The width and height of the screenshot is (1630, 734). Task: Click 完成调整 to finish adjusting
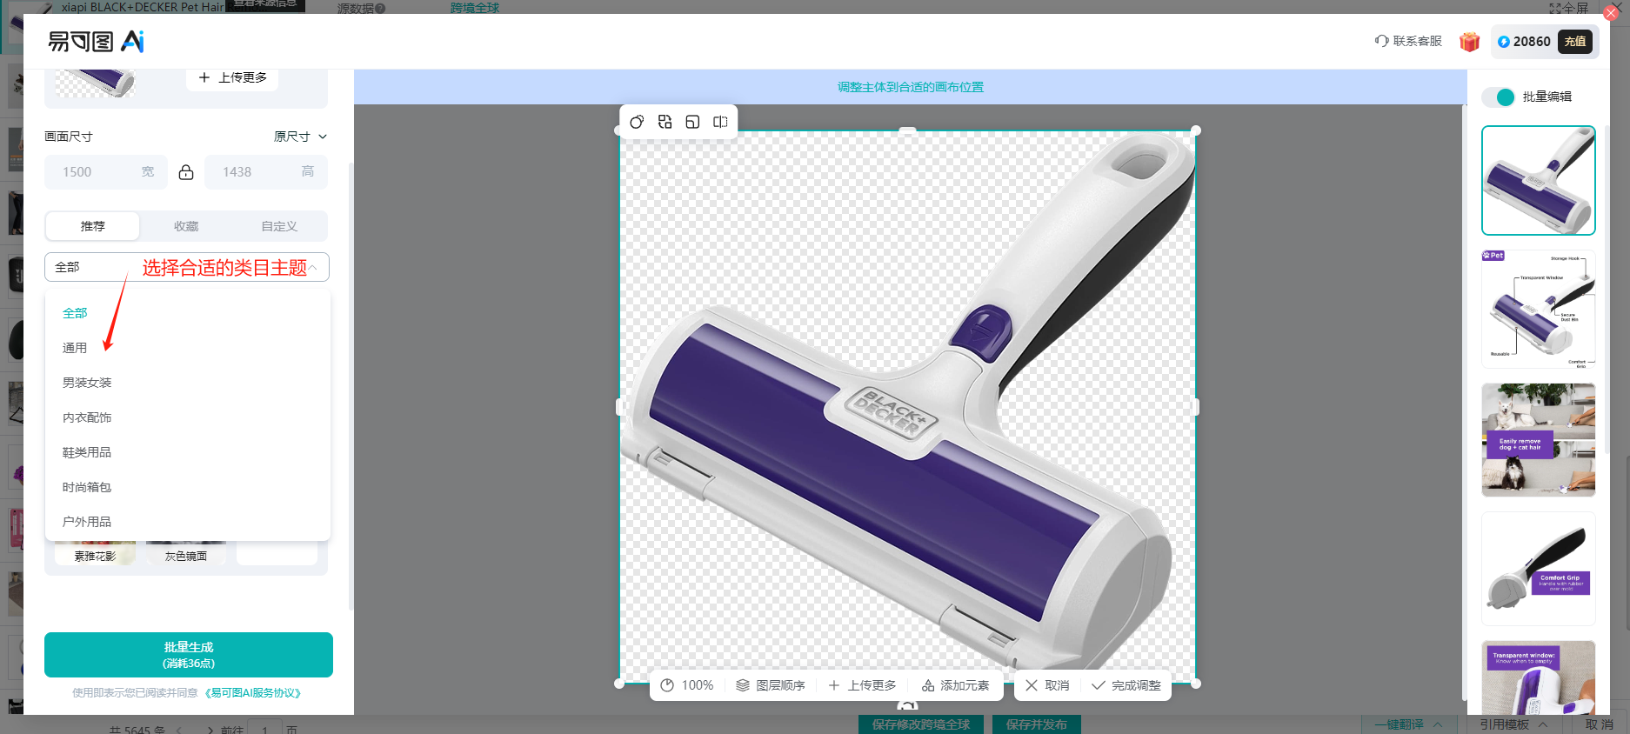1126,685
